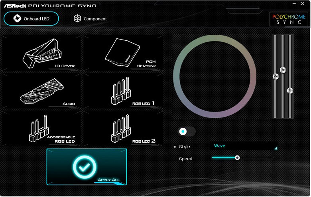Switch to the Onboard LED tab
This screenshot has height=197, width=311.
point(31,19)
